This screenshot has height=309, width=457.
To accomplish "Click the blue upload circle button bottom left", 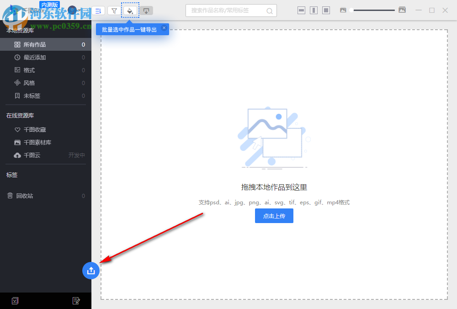I will [x=91, y=271].
